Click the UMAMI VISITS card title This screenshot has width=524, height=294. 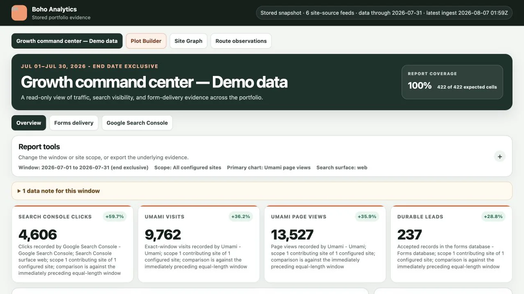coord(165,217)
